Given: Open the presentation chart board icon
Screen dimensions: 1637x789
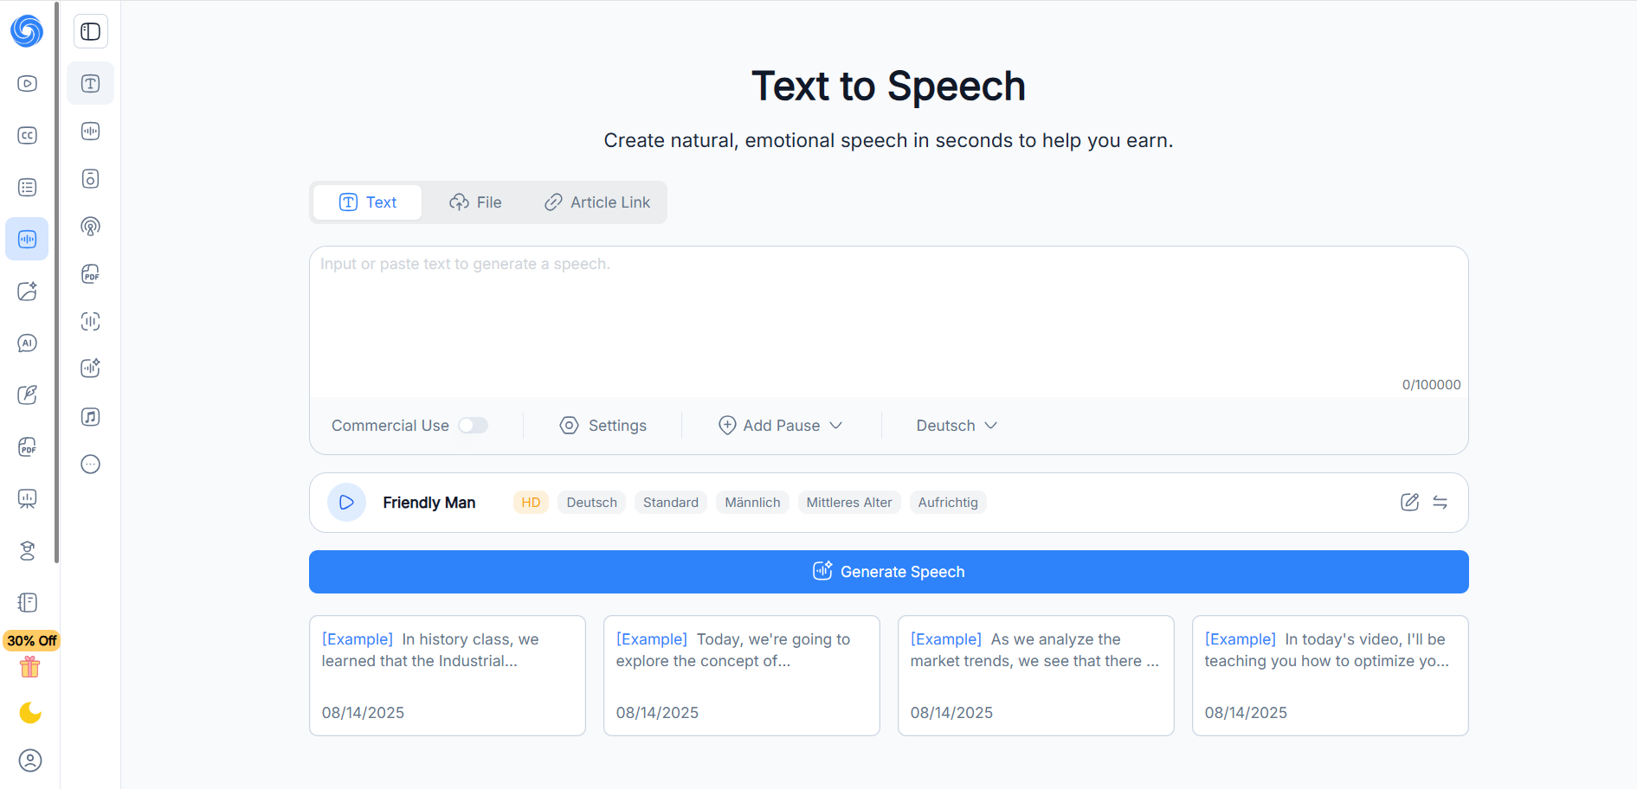Looking at the screenshot, I should pyautogui.click(x=27, y=498).
